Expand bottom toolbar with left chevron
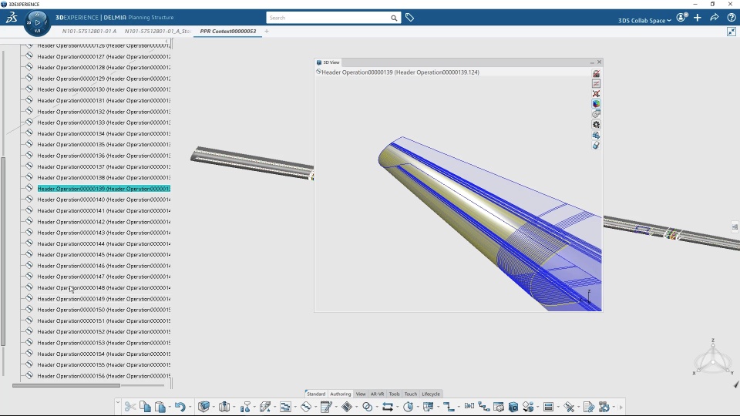 point(118,403)
